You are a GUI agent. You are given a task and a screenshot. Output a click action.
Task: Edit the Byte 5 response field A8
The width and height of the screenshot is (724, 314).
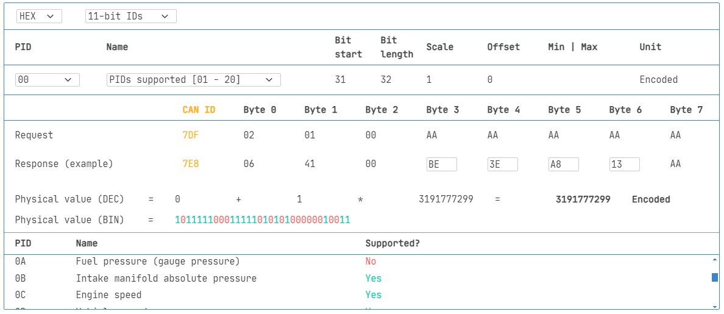[x=564, y=164]
